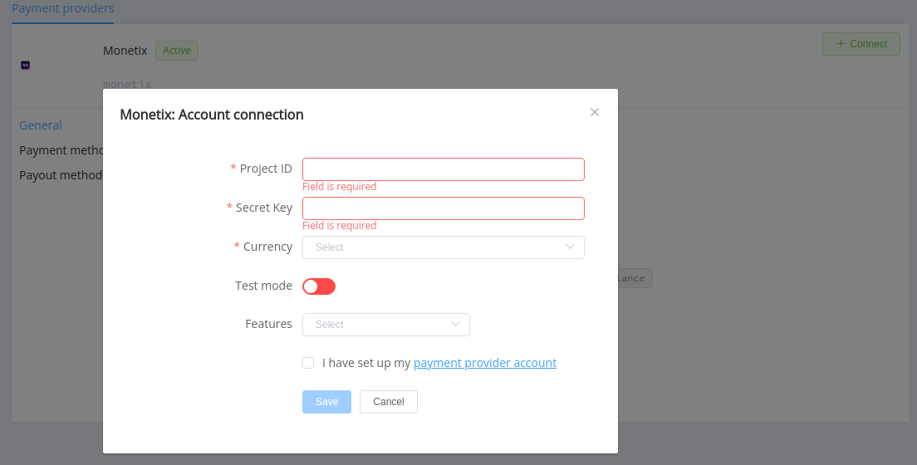Open the payment provider account link

[485, 363]
